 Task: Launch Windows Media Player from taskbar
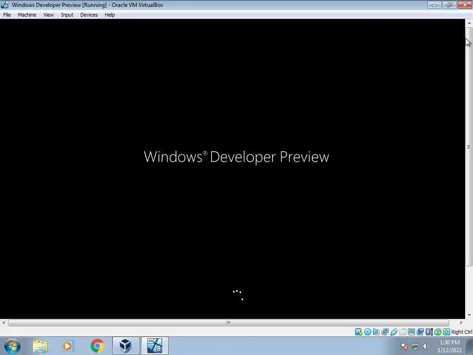[x=68, y=346]
